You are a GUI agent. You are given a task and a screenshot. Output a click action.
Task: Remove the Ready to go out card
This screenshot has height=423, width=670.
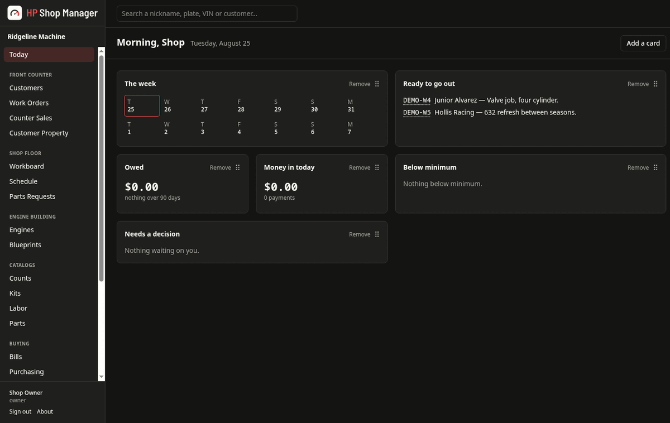point(638,84)
